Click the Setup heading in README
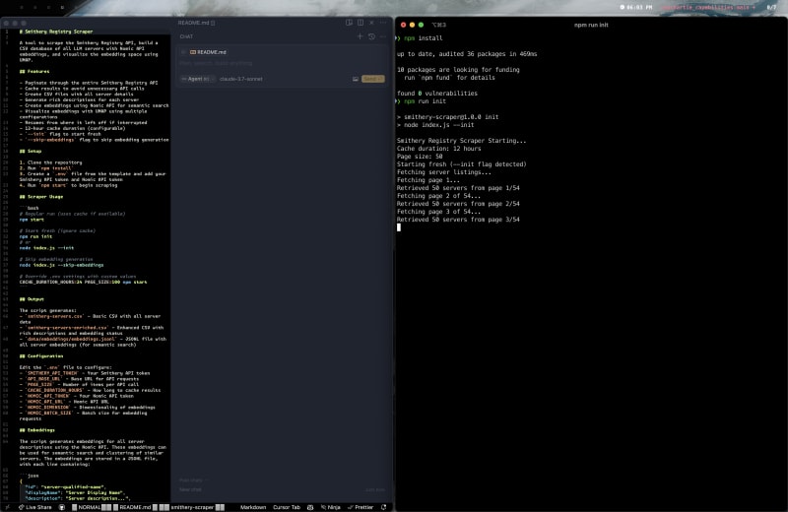 point(31,152)
